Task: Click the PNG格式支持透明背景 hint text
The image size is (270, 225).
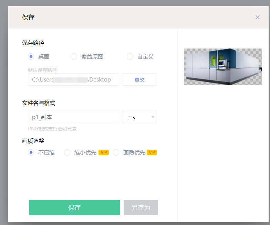Action: (x=52, y=129)
